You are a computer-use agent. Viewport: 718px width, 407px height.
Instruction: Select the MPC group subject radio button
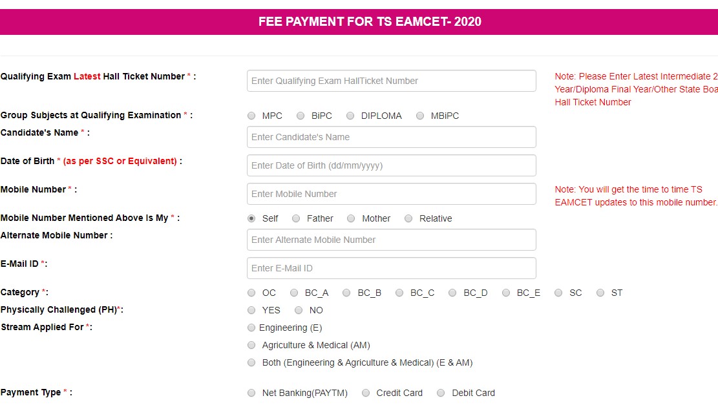point(251,116)
